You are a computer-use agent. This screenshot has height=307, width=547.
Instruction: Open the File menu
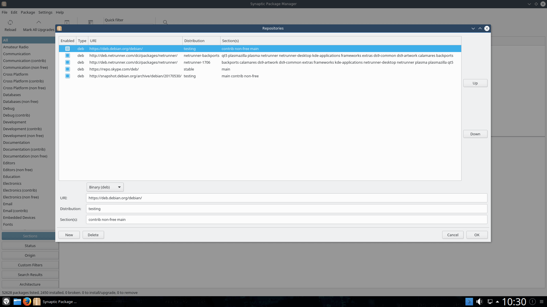[5, 12]
